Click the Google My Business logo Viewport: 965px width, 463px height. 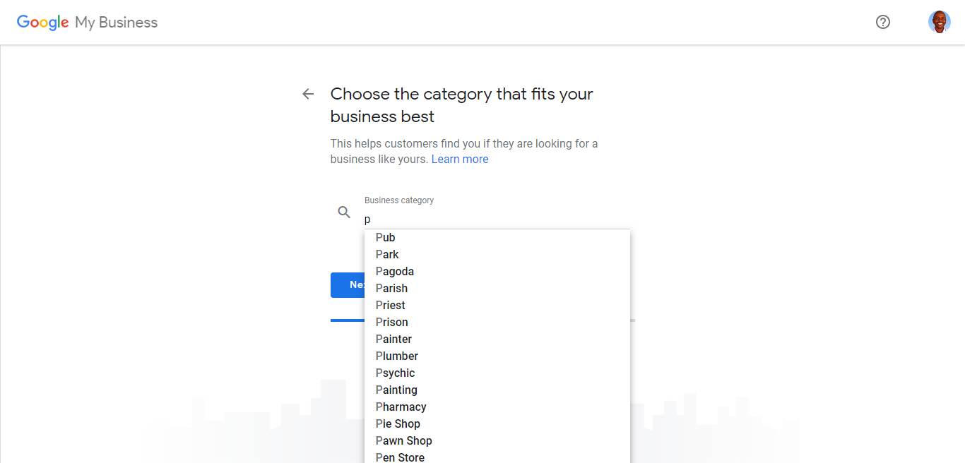87,23
